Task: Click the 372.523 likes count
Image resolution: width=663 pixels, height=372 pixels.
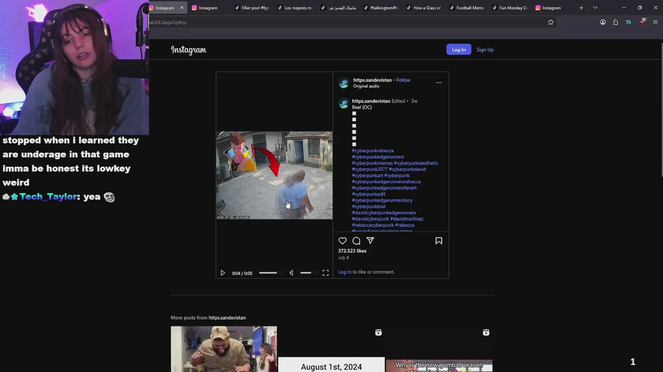Action: [x=352, y=251]
